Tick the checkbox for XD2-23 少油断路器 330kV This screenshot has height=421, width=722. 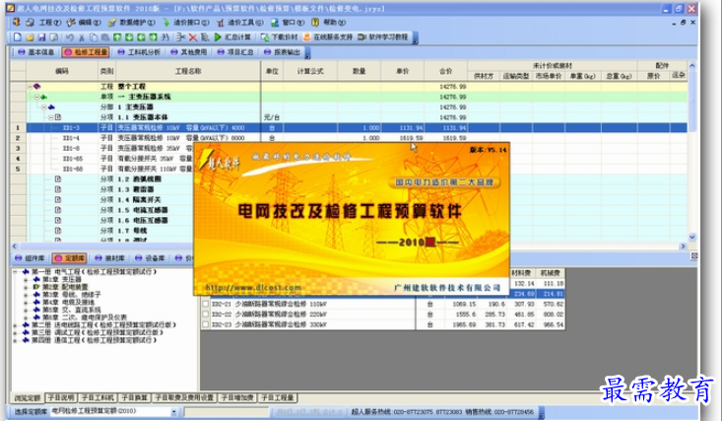coord(205,324)
